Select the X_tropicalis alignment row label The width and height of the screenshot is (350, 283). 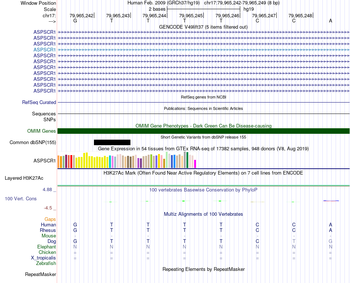click(x=43, y=258)
